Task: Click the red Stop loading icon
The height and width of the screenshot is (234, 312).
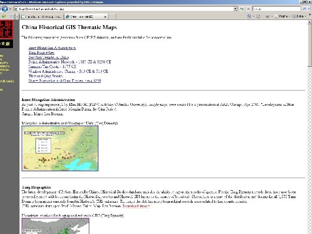Action: click(x=248, y=9)
